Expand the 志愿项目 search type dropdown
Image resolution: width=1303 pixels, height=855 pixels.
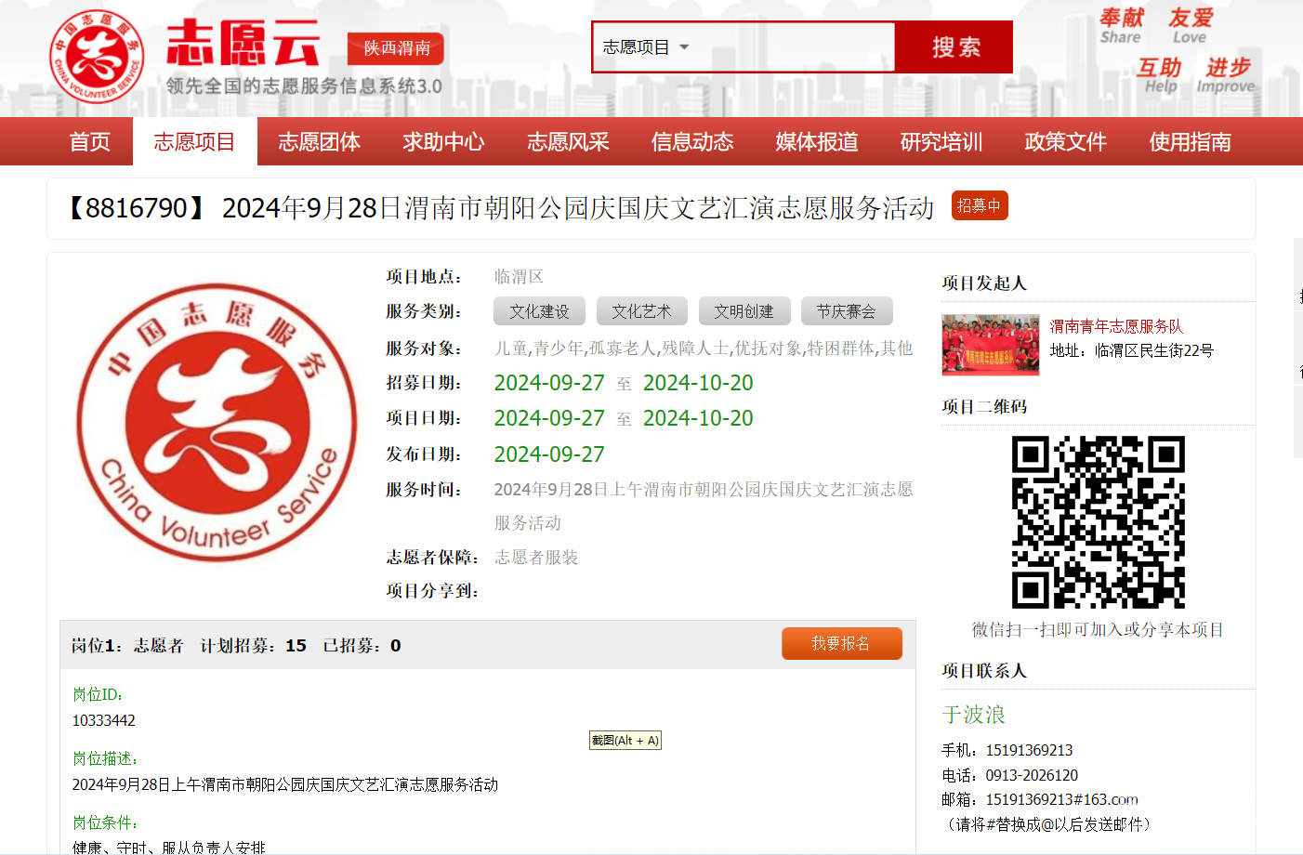point(646,47)
